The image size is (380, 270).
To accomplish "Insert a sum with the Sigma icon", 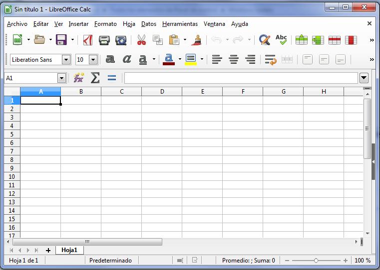I will click(95, 78).
